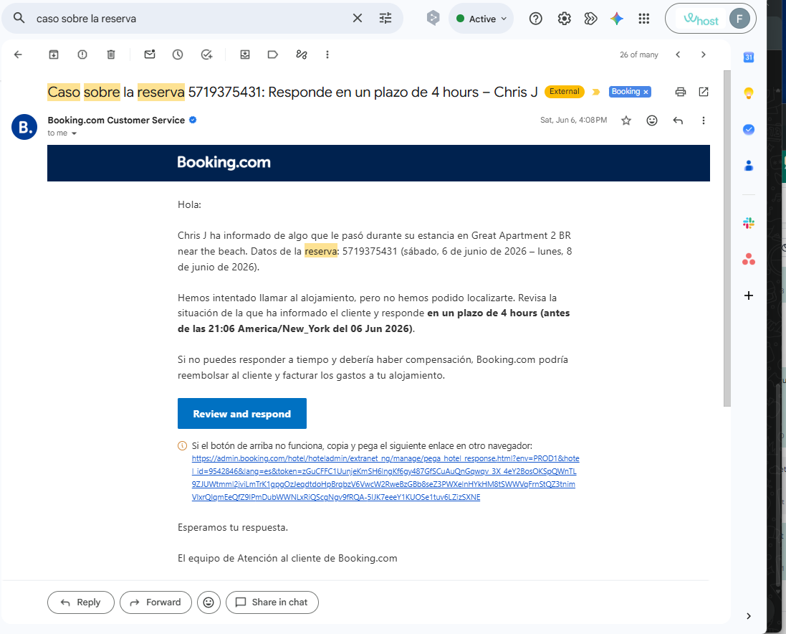Open the Google Calendar side panel

tap(749, 57)
